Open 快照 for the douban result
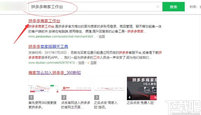Viewport: 201px width, 115px height. coord(81,63)
